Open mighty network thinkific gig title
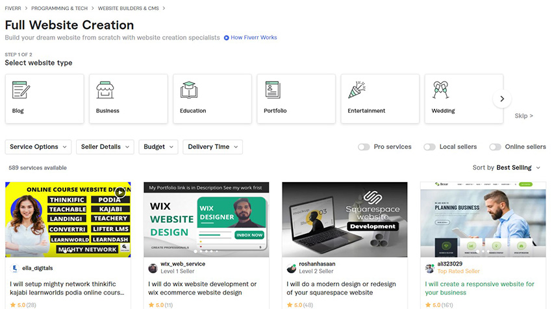The height and width of the screenshot is (309, 552). 67,288
